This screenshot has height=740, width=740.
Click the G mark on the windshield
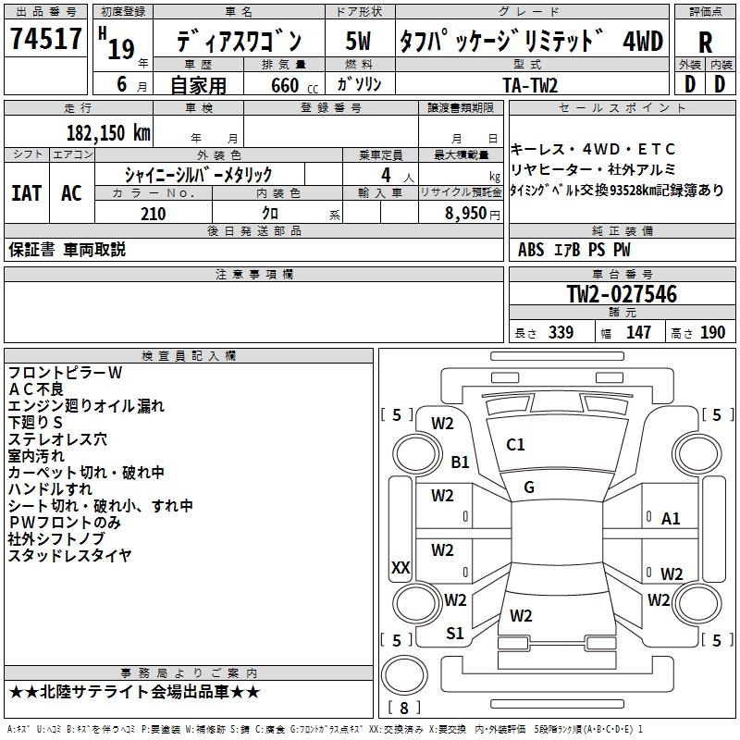tap(529, 487)
